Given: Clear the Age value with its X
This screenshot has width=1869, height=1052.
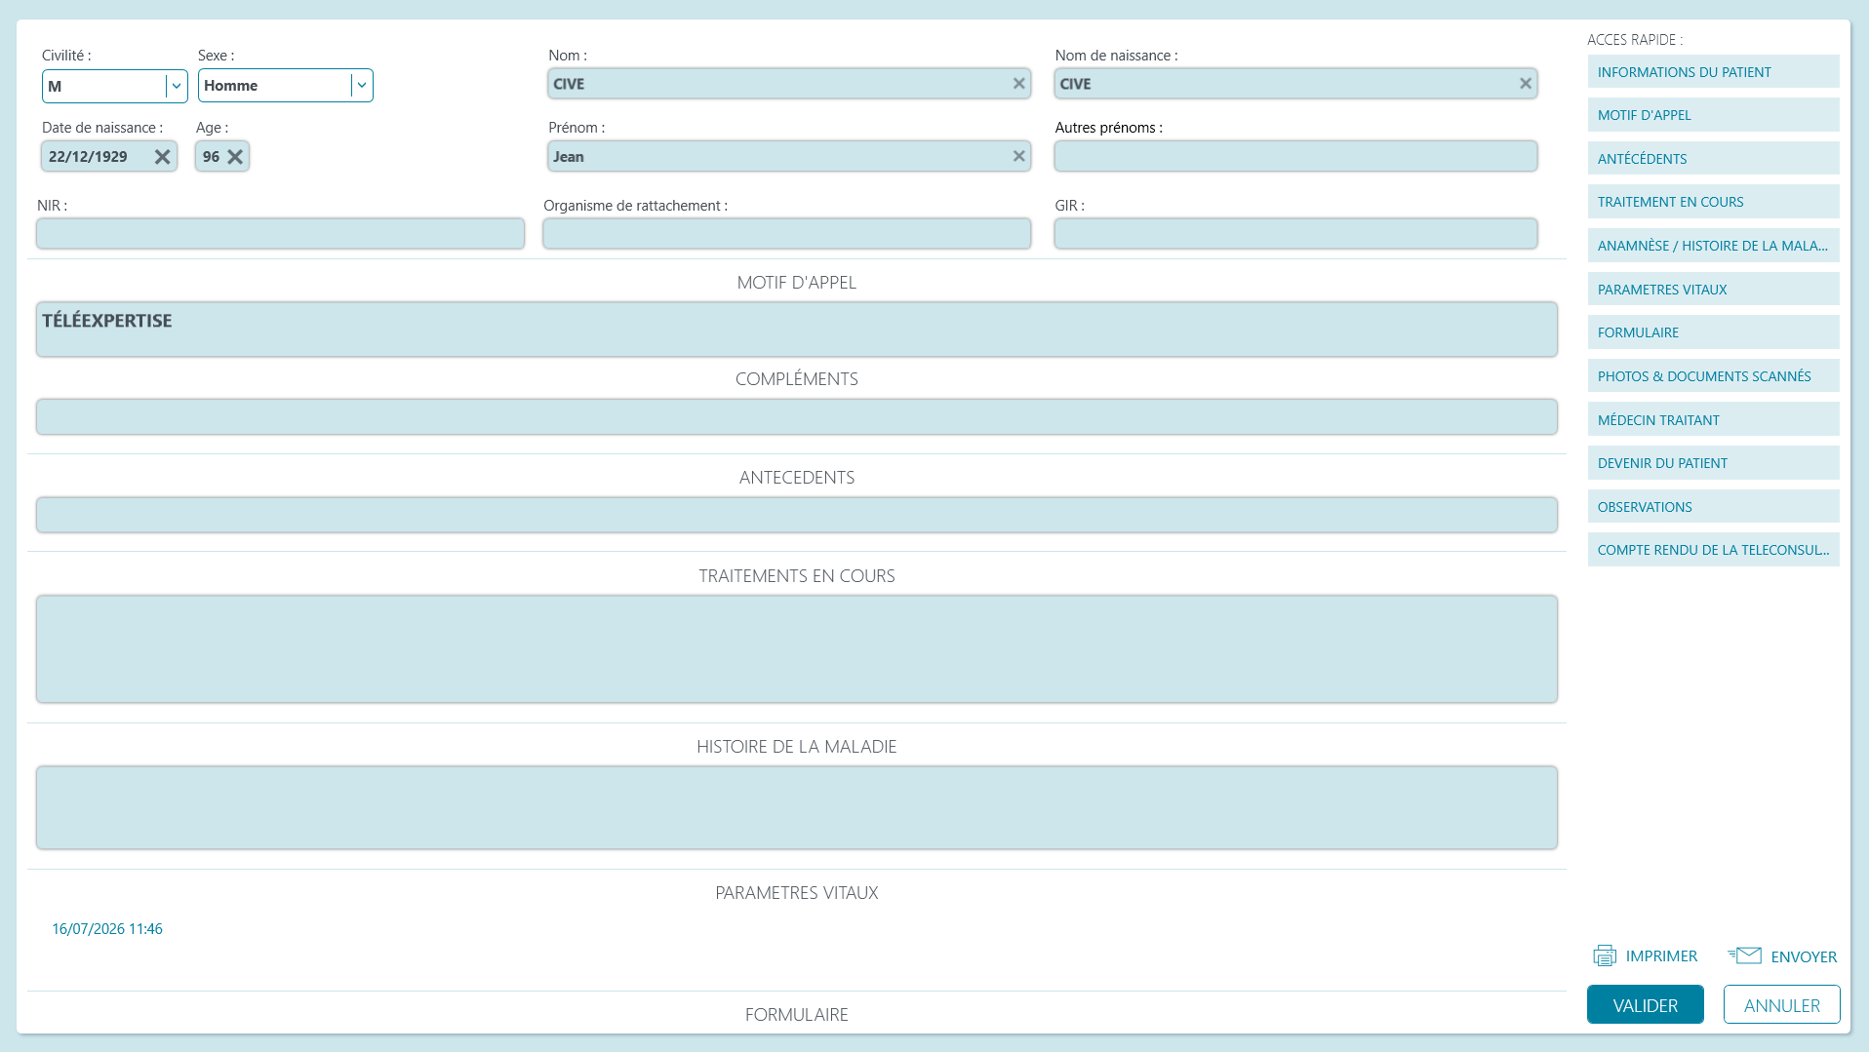Looking at the screenshot, I should pyautogui.click(x=235, y=156).
